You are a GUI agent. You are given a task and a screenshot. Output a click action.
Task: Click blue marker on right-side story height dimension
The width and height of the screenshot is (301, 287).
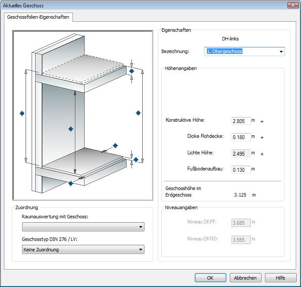click(138, 113)
